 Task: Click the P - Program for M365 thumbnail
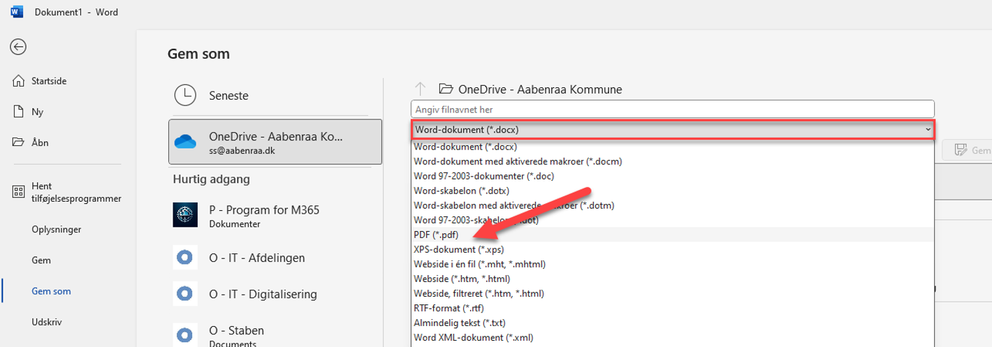(x=186, y=215)
